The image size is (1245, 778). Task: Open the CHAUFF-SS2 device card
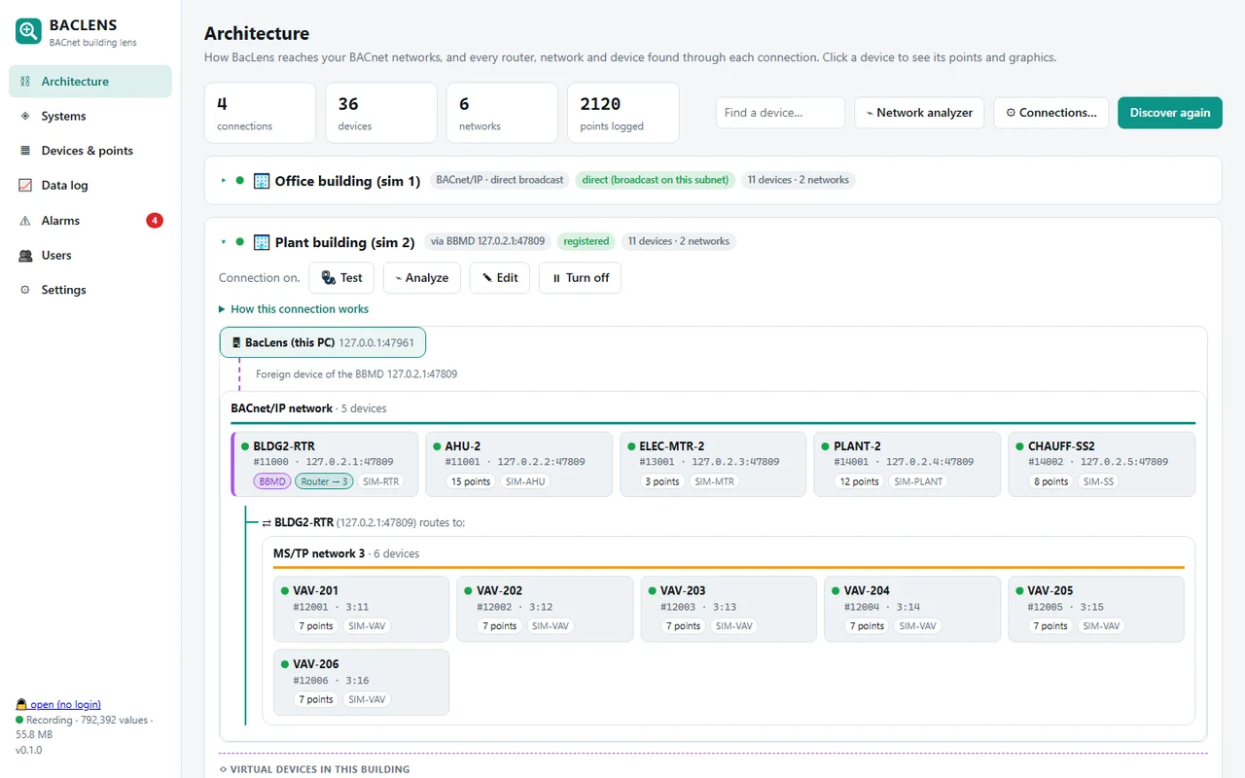point(1102,465)
